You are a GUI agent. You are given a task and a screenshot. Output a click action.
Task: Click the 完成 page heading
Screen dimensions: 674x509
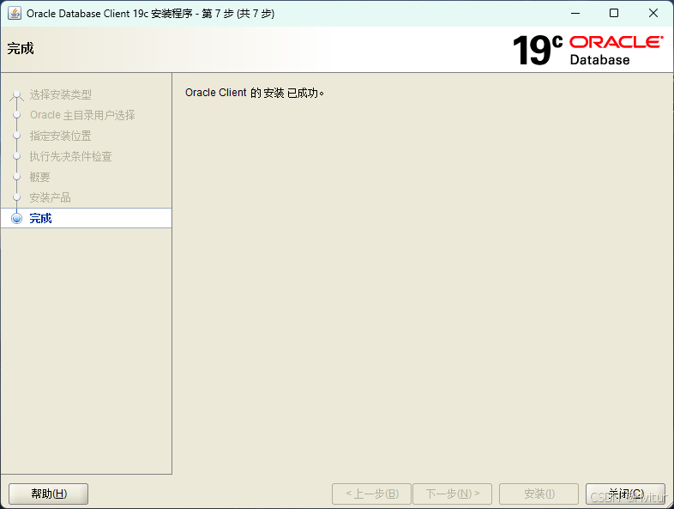[21, 48]
